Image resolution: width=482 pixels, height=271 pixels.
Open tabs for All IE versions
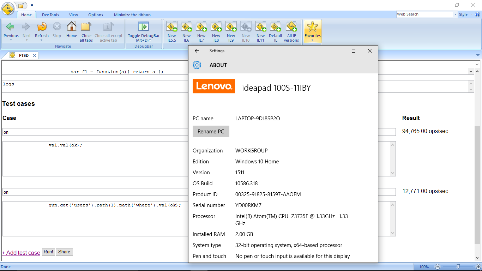tap(291, 26)
